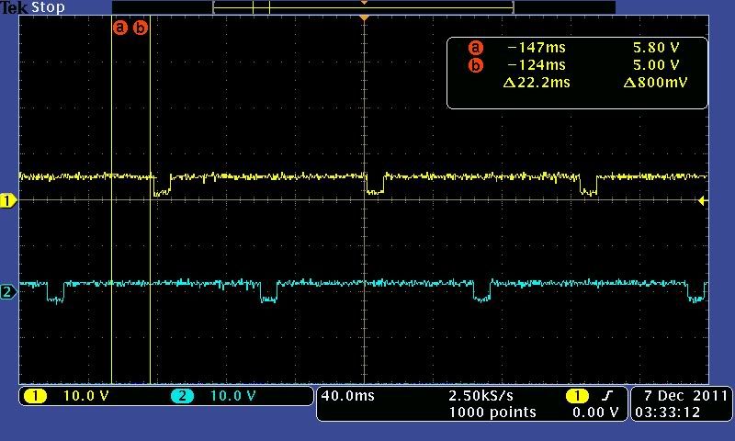Viewport: 735px width, 441px height.
Task: Click the 0.00 V trigger level readout
Action: tap(594, 413)
